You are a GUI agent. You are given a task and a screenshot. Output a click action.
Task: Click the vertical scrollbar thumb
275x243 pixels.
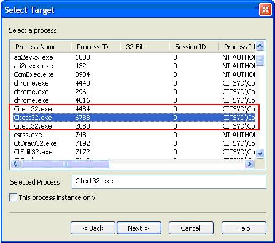[x=260, y=60]
